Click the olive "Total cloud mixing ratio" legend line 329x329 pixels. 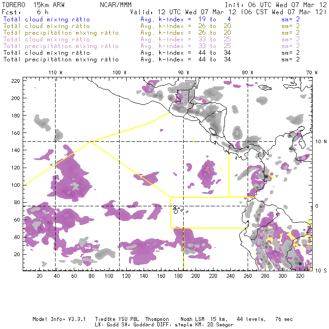[47, 26]
